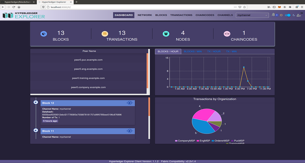Click the blocks cube icon in stats panel
Image resolution: width=305 pixels, height=163 pixels.
(44, 34)
